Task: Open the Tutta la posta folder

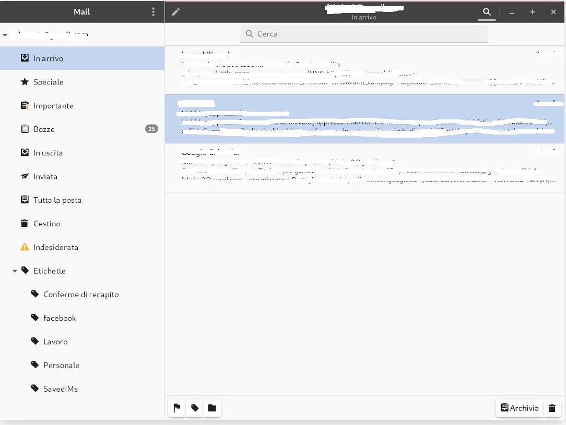Action: point(57,200)
